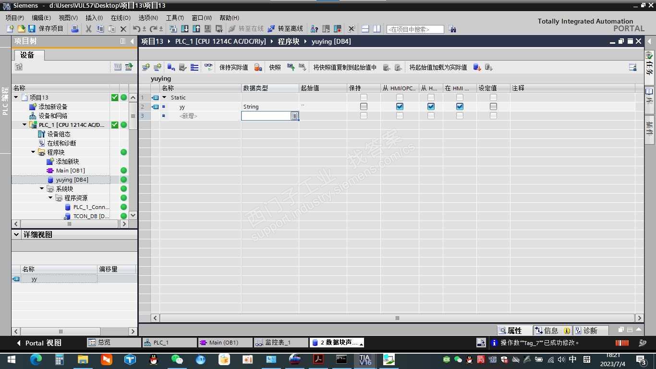
Task: Collapse the 程序块 folder
Action: tap(34, 152)
